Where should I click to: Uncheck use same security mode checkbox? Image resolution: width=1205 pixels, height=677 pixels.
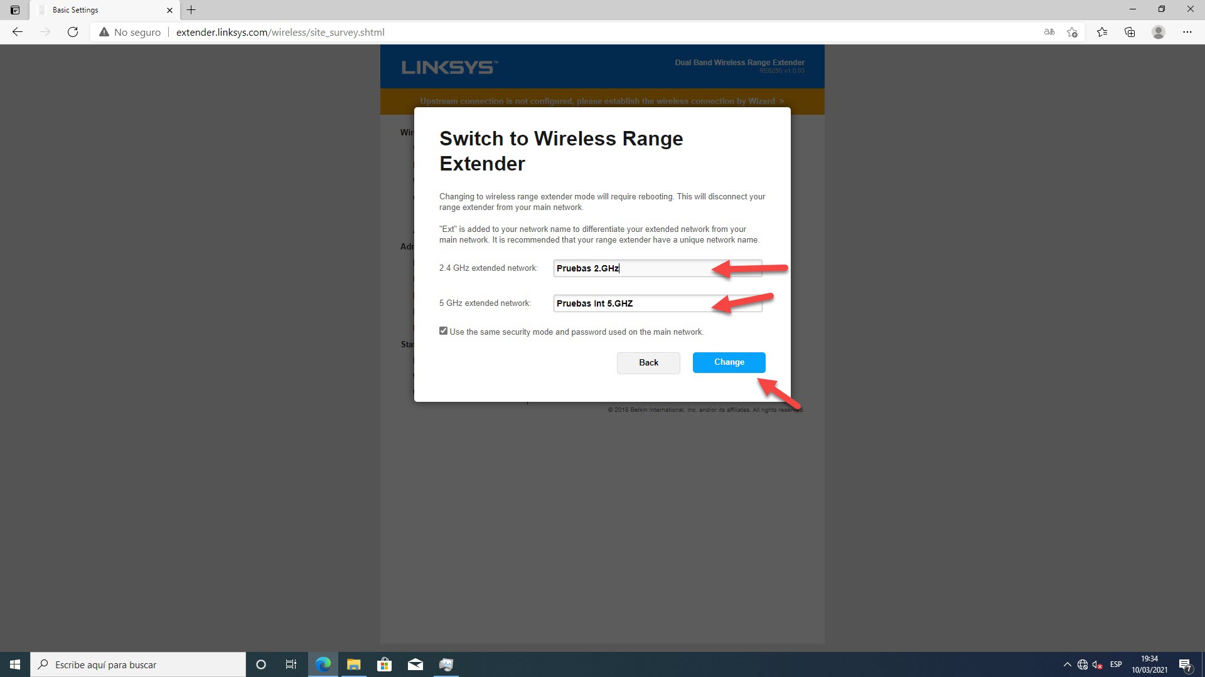pos(444,331)
